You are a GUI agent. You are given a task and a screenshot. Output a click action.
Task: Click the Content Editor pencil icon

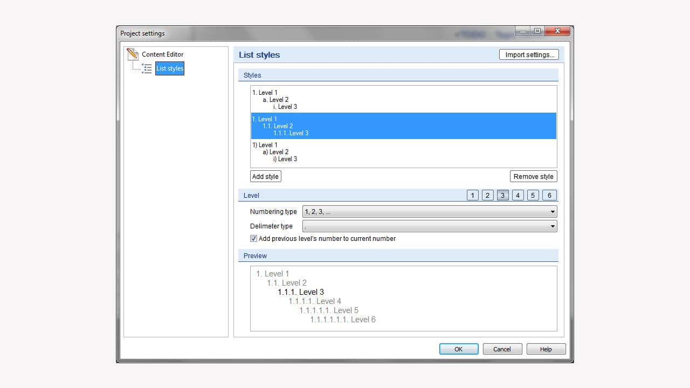tap(133, 54)
